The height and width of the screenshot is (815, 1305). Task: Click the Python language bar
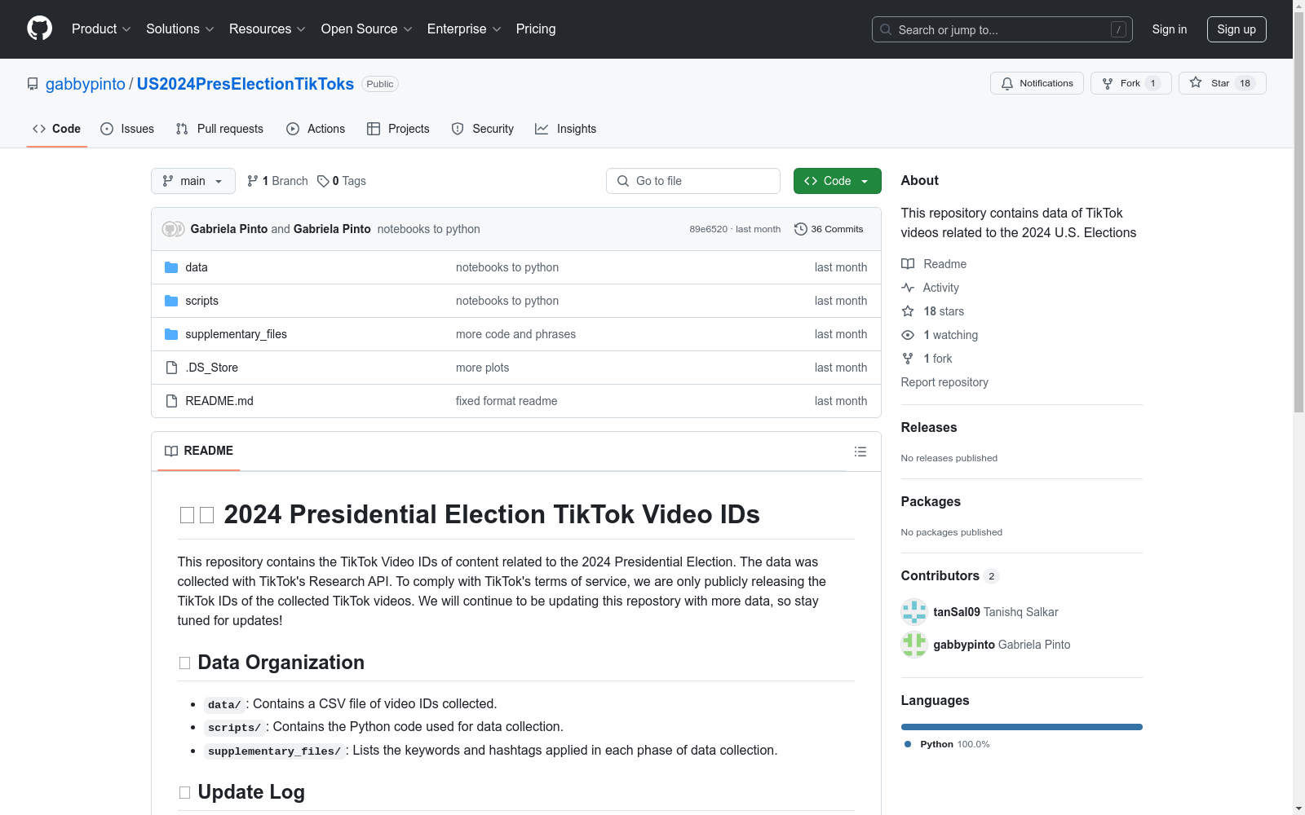point(1022,727)
